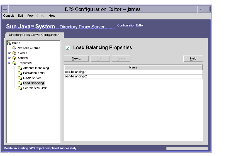Click the Actions folder icon

(x=14, y=58)
